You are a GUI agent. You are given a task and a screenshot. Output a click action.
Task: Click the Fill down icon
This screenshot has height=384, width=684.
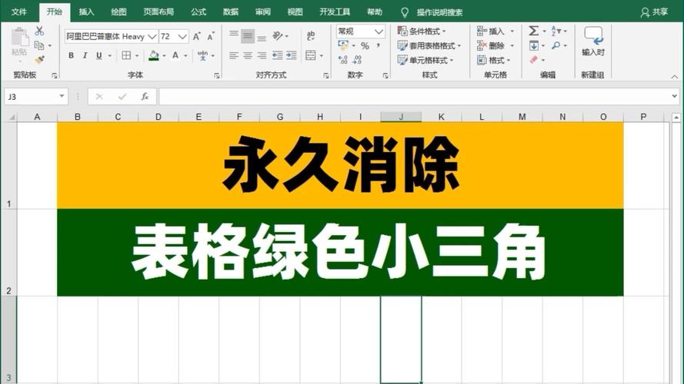[x=534, y=45]
